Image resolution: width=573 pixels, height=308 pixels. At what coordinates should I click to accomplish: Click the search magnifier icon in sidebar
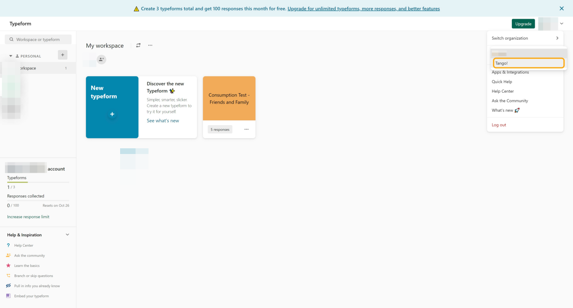click(x=11, y=39)
